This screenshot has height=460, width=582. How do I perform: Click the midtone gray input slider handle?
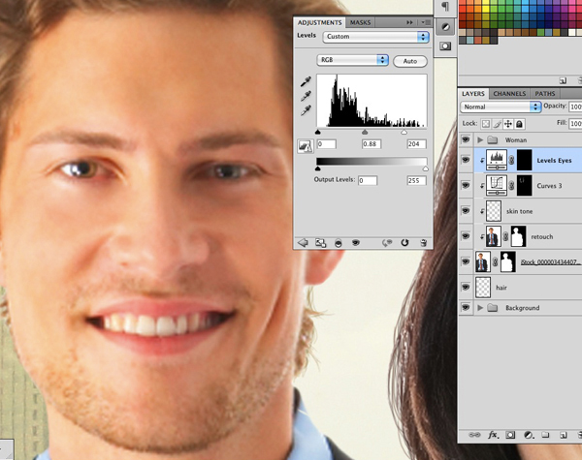click(365, 131)
